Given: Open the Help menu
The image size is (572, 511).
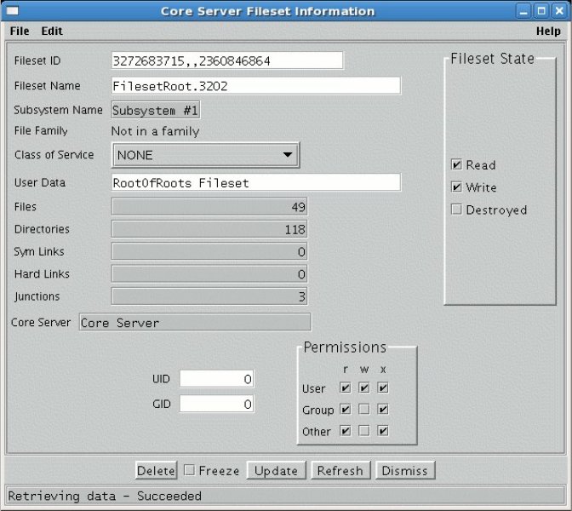Looking at the screenshot, I should [x=548, y=31].
